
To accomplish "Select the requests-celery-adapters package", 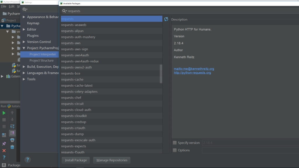I will click(112, 92).
